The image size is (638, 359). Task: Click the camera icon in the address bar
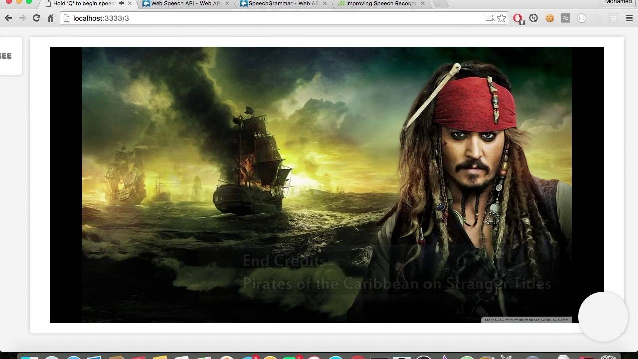tap(490, 18)
